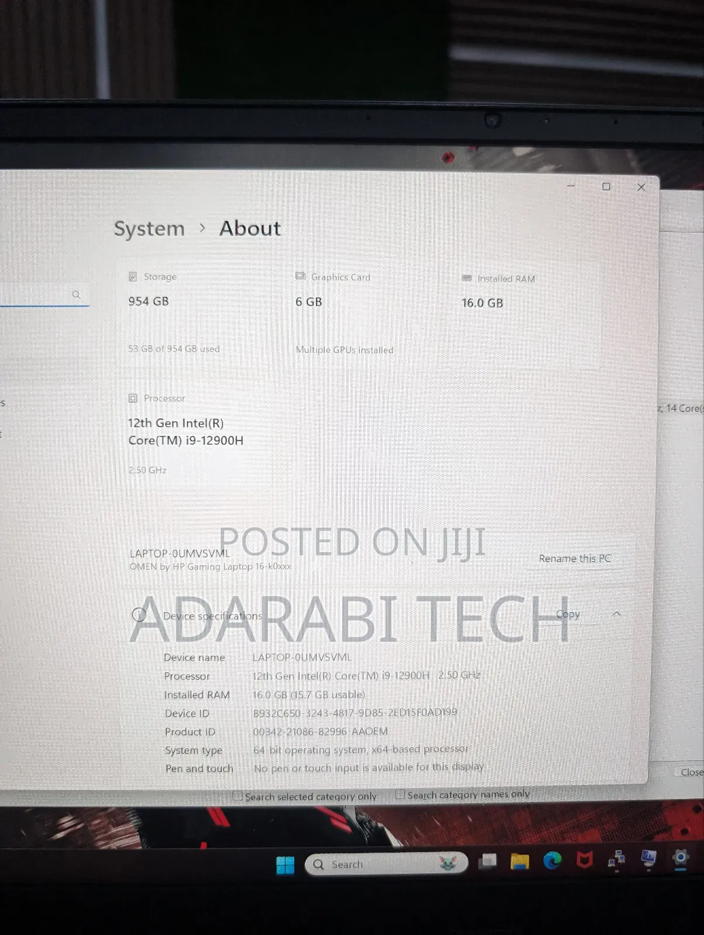
Task: Select the 16.0 GB RAM value
Action: [482, 303]
